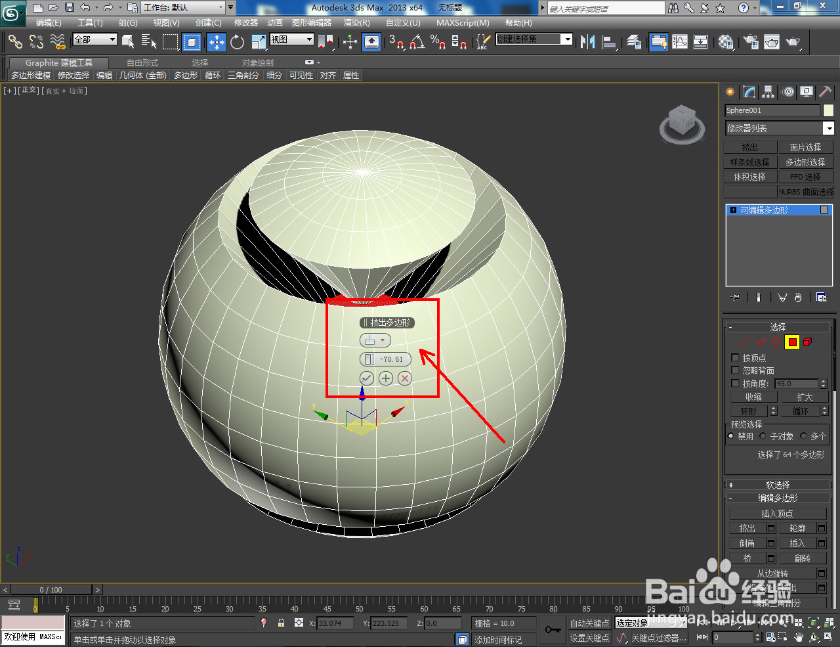
Task: Enable the 忽略背面 checkbox
Action: click(735, 369)
